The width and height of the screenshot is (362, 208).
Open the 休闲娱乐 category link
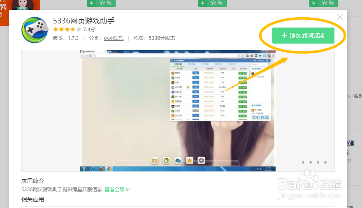(x=114, y=38)
